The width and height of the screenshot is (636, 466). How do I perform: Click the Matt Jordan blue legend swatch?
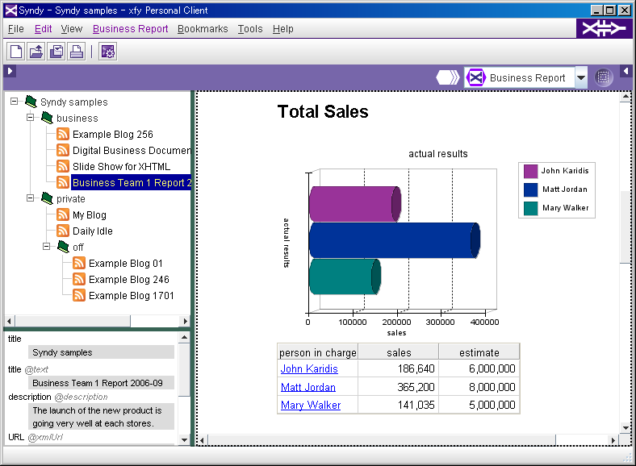tap(530, 189)
